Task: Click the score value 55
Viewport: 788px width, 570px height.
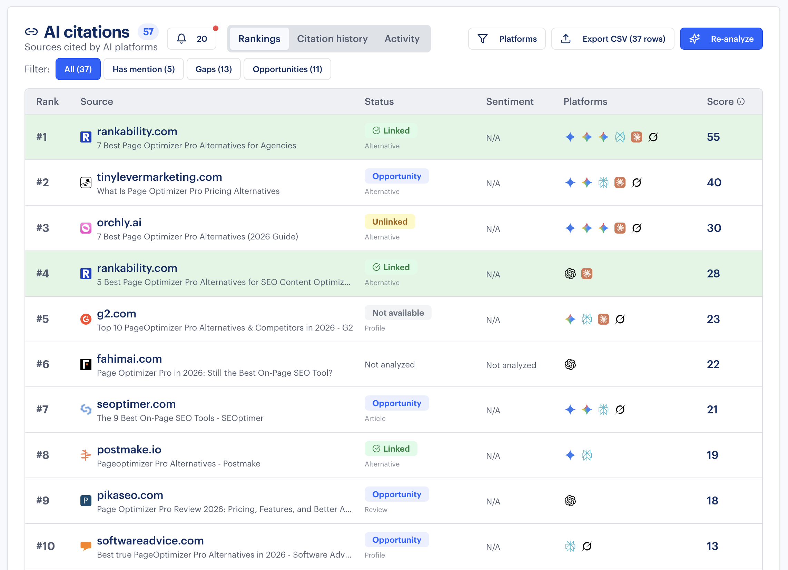Action: click(x=713, y=137)
